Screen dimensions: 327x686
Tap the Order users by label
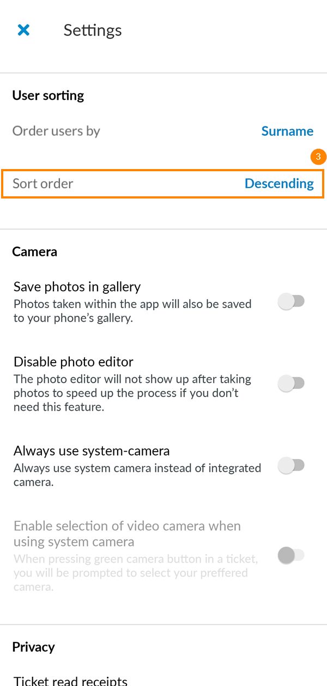pos(57,131)
